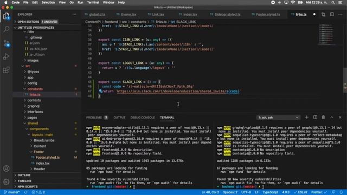Image resolution: width=347 pixels, height=195 pixels.
Task: Open the Accounts menu in the activity bar
Action: tap(6, 168)
